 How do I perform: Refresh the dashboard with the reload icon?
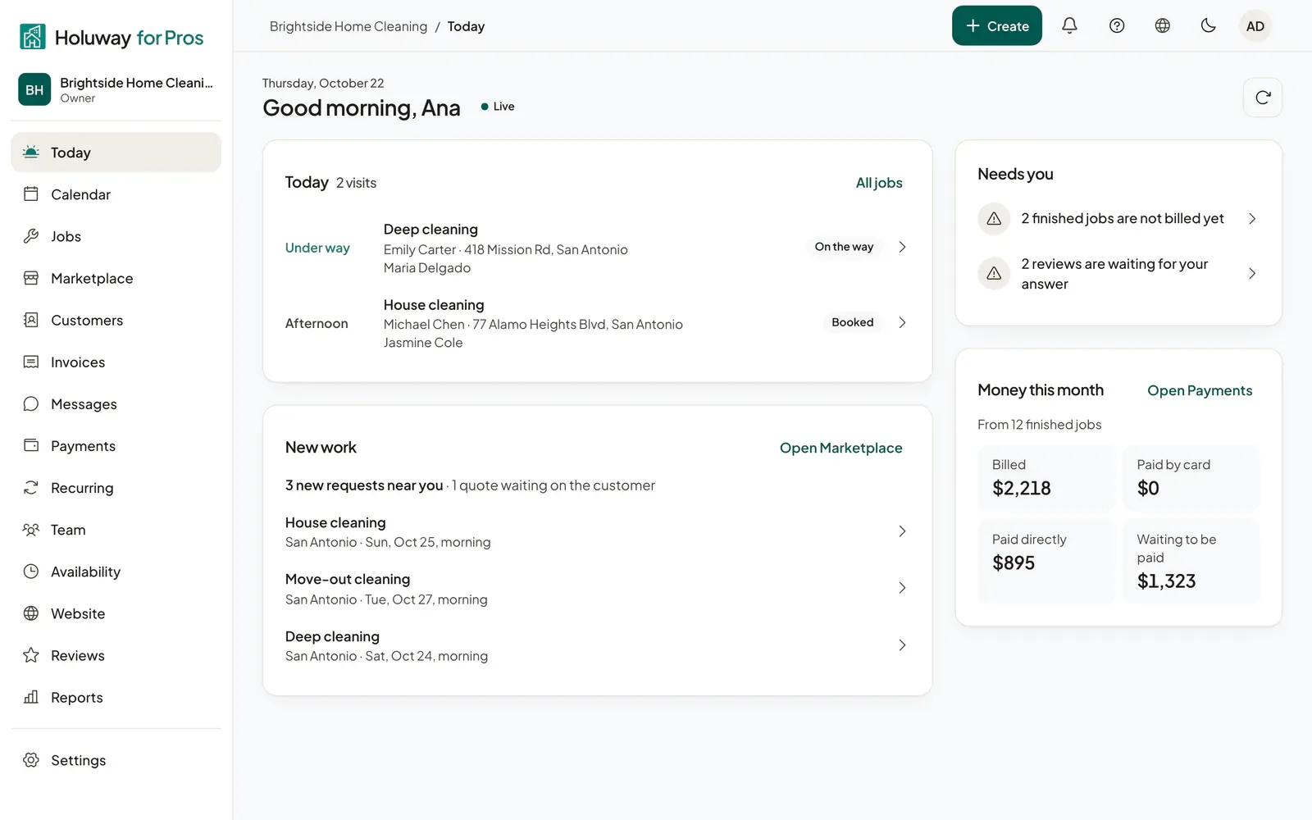pyautogui.click(x=1263, y=98)
